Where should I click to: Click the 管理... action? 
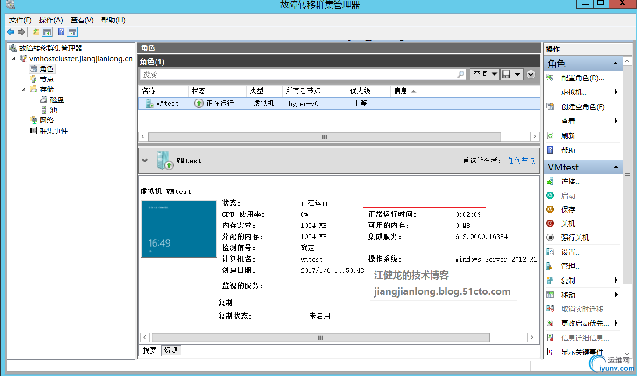(571, 266)
